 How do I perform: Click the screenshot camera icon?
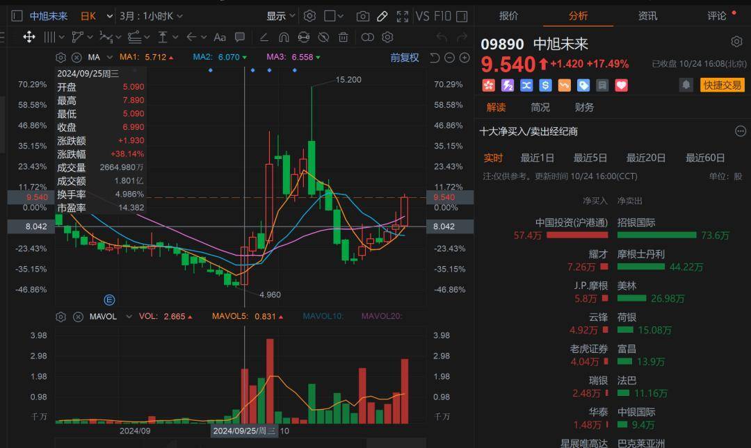(362, 16)
